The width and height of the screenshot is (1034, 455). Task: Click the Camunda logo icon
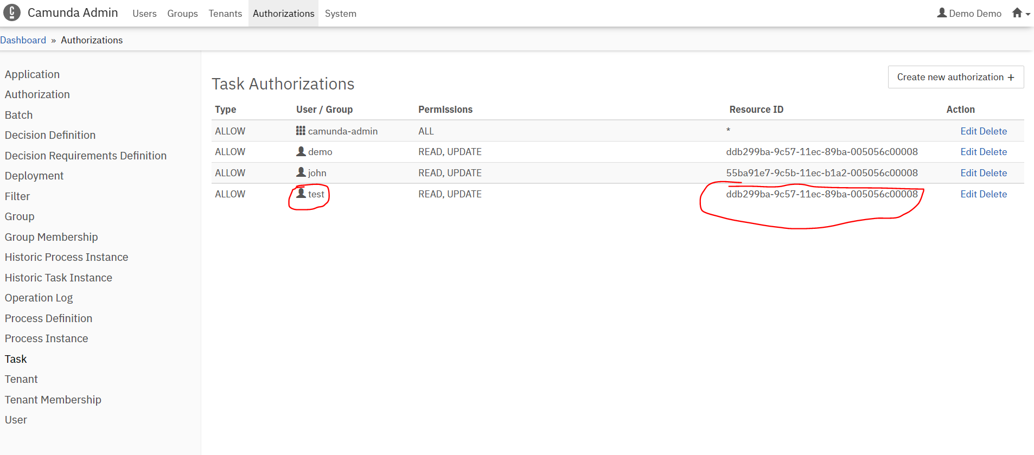[12, 12]
